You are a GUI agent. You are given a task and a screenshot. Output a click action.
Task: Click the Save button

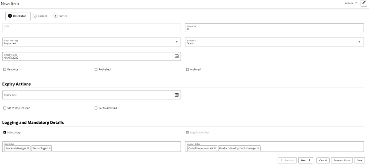tap(359, 160)
